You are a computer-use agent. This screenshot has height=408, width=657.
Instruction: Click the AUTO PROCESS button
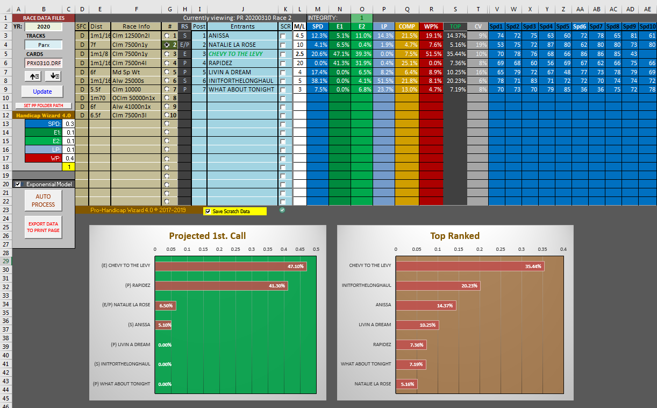point(43,201)
